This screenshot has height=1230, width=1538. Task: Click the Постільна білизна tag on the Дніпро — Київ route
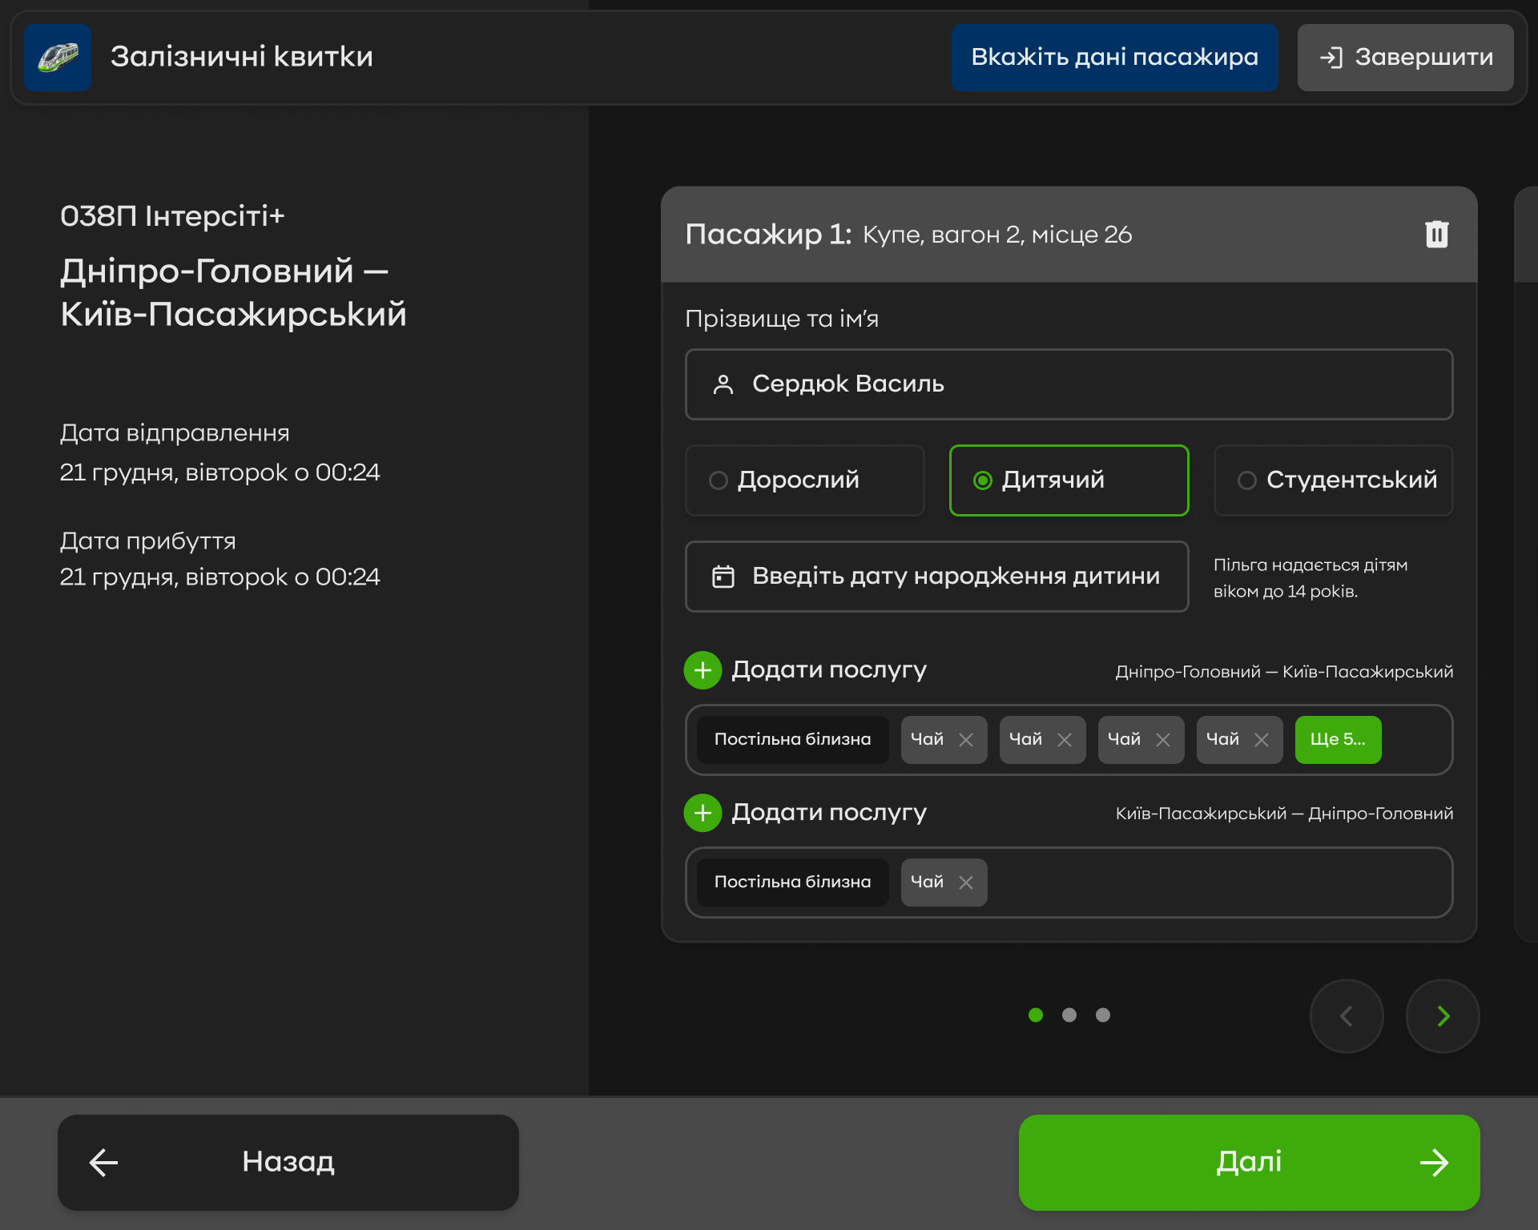[792, 740]
